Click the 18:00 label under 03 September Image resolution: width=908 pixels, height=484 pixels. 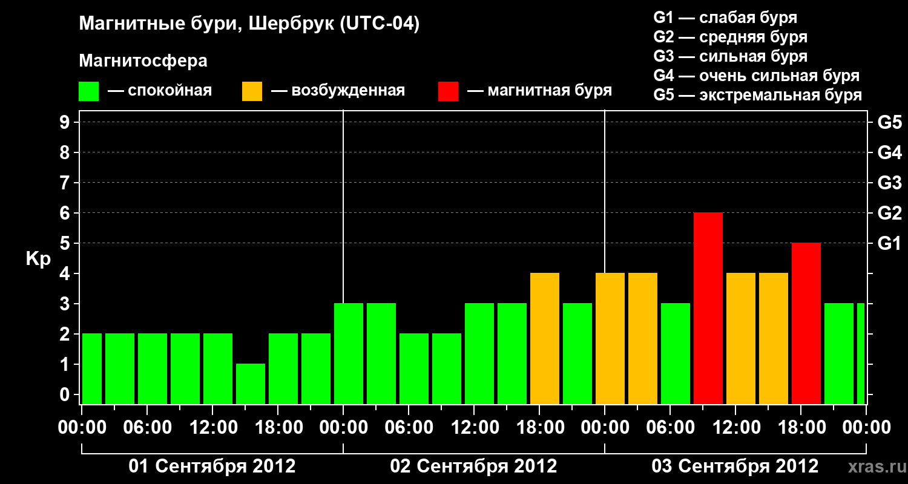[801, 428]
